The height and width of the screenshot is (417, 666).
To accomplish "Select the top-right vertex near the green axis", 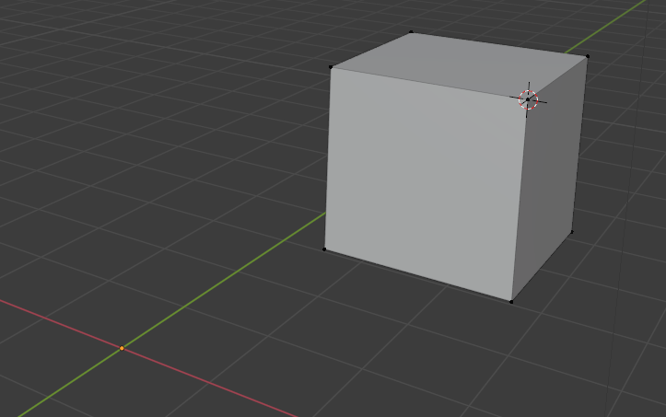I will point(588,56).
